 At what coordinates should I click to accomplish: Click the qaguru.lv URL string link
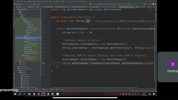point(125,21)
